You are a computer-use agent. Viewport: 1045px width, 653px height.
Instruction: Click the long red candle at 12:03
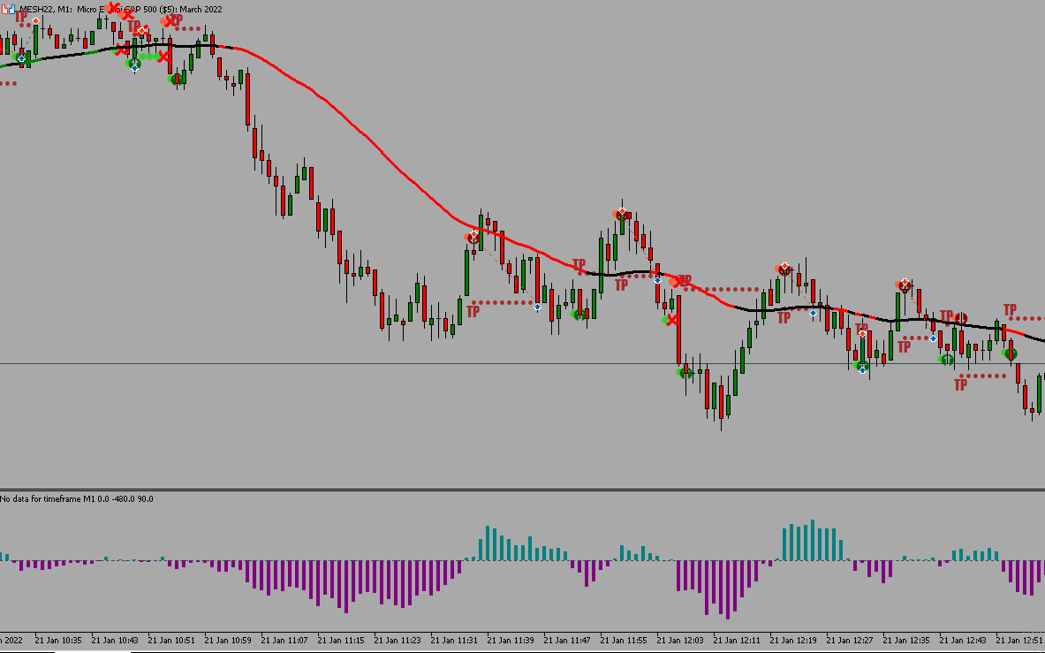[679, 331]
